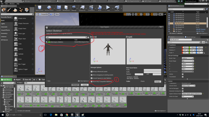Click the Prefix input field

[x=152, y=70]
